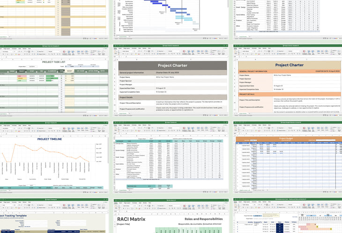Toggle DONE checkbox for the MEDIUM priority task

61,78
